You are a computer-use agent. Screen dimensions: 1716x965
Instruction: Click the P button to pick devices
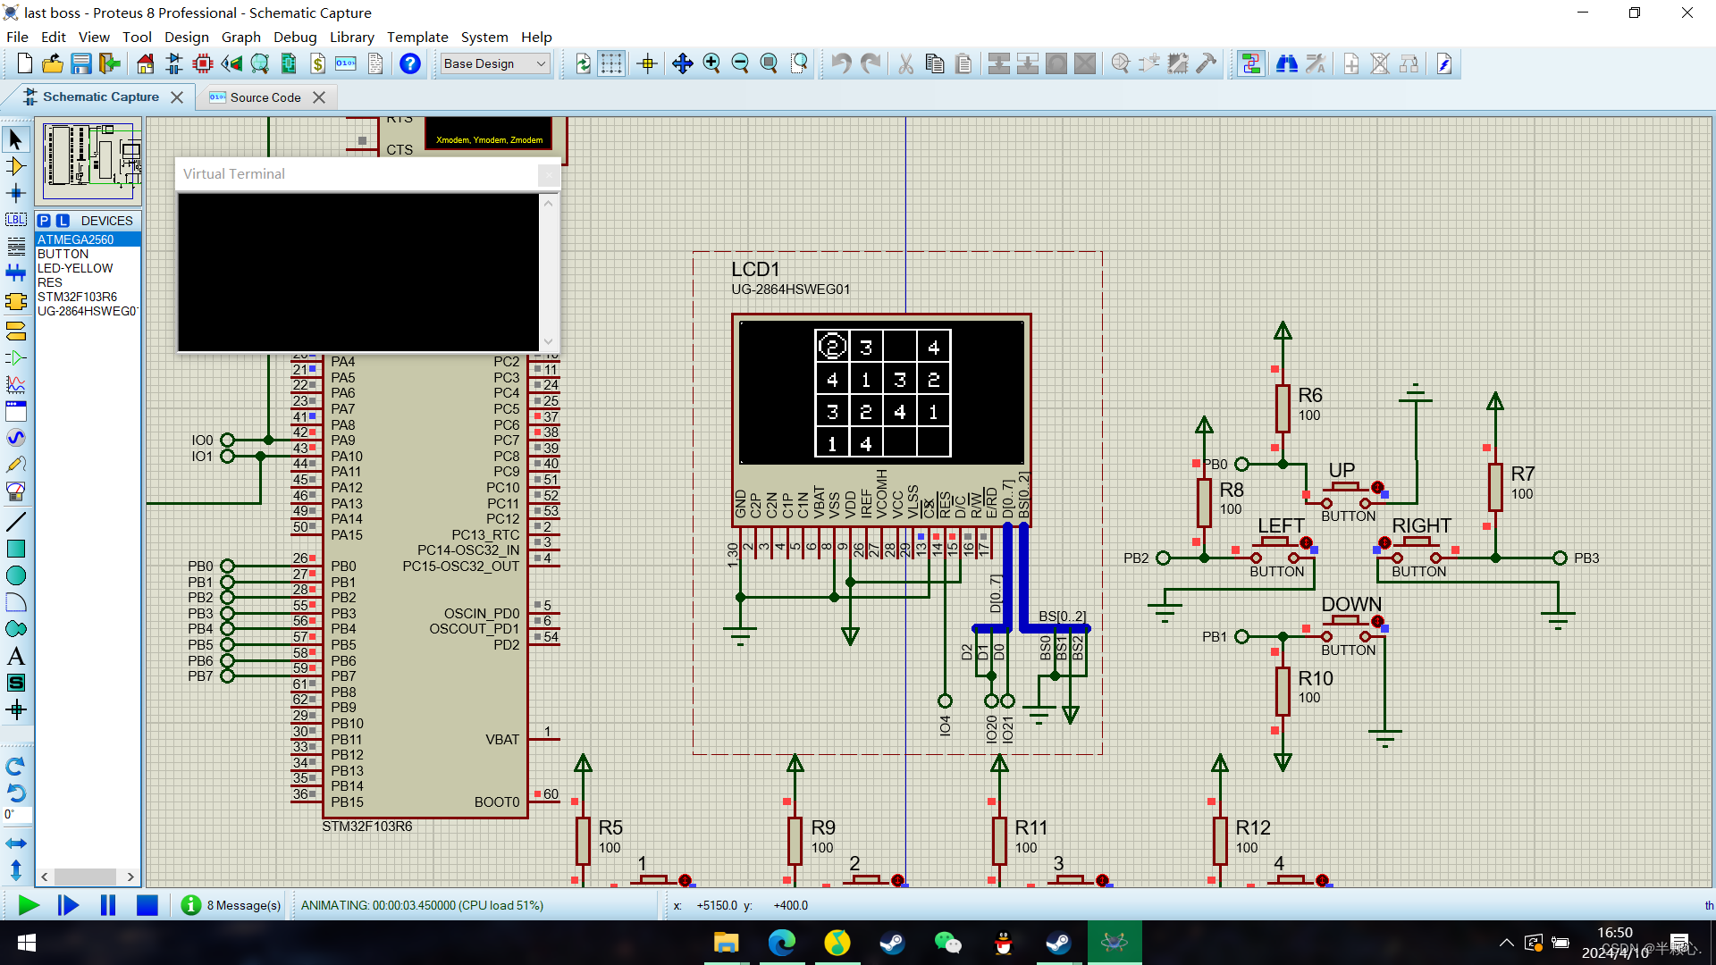click(x=45, y=220)
